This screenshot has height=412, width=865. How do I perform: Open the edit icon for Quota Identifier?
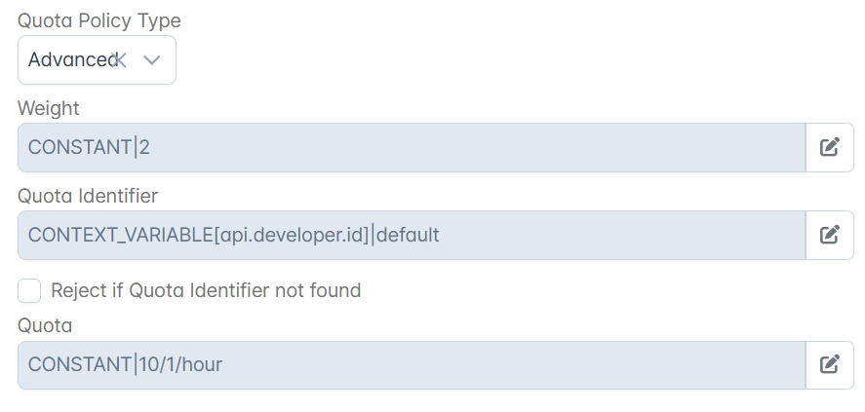click(829, 235)
